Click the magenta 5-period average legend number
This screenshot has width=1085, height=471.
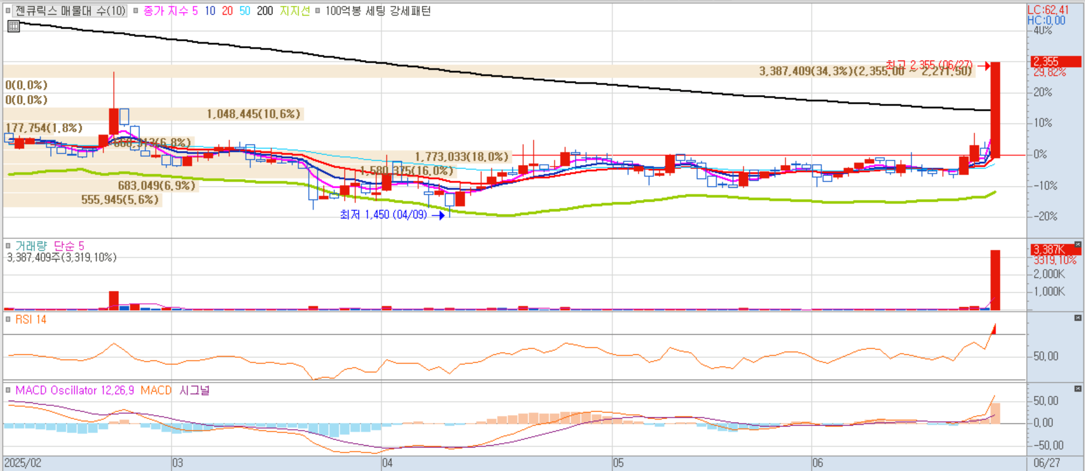point(195,11)
